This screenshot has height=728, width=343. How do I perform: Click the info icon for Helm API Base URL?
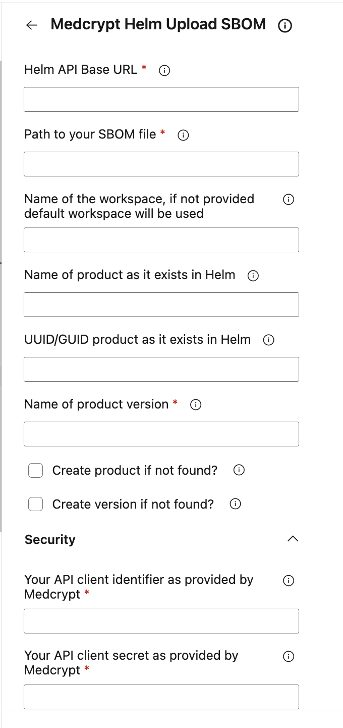coord(164,70)
